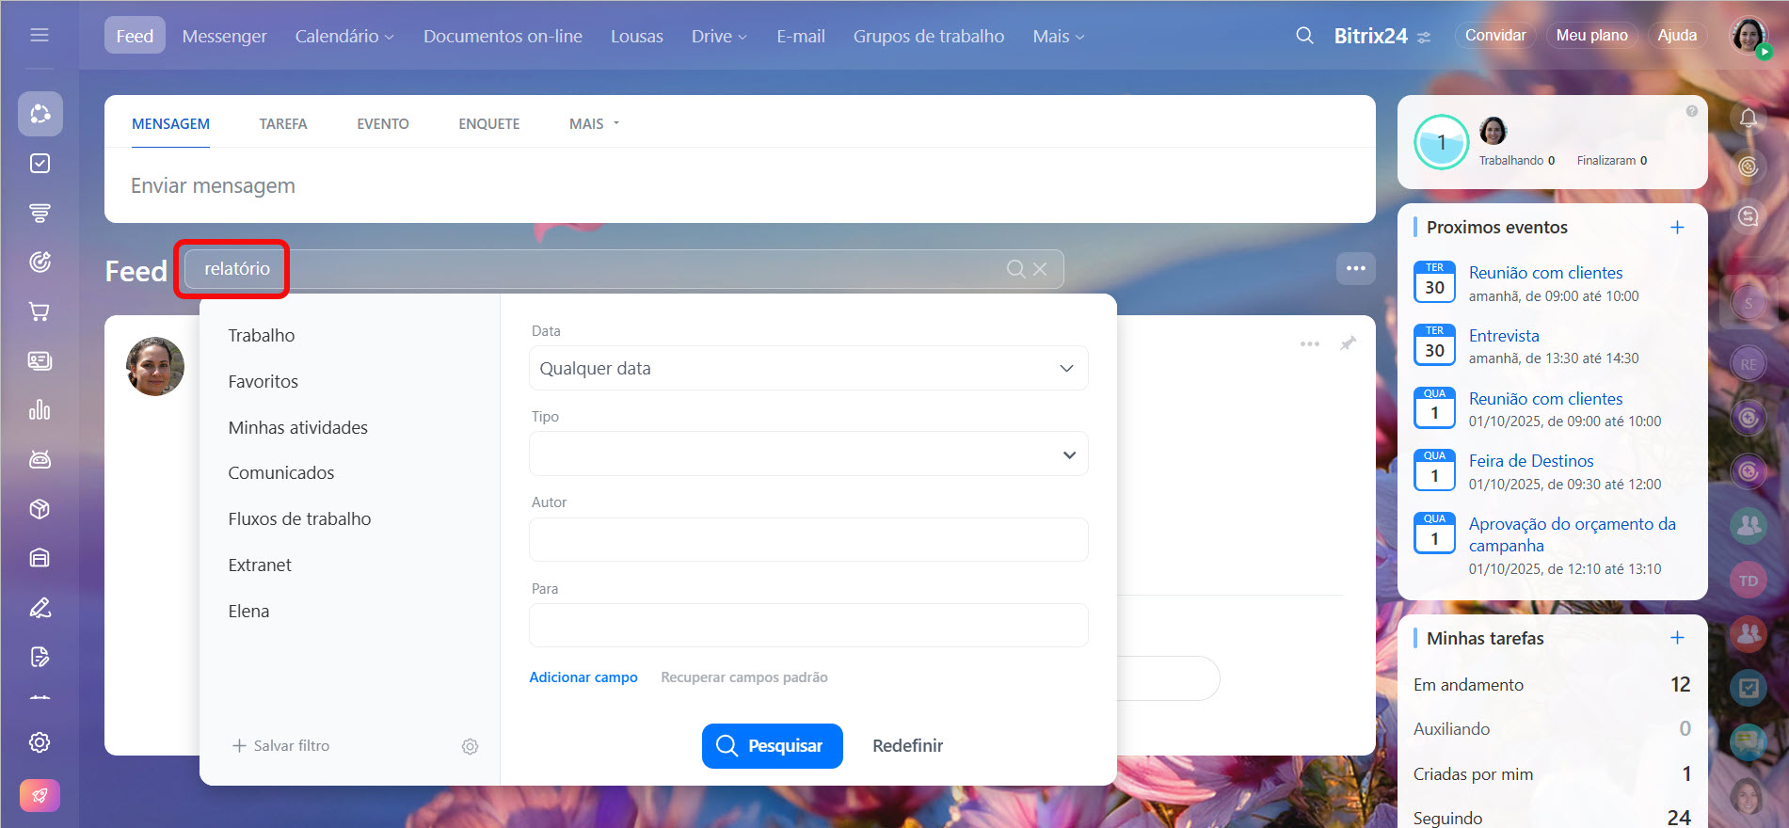The width and height of the screenshot is (1789, 828).
Task: Open the shopping cart icon in sidebar
Action: click(x=40, y=311)
